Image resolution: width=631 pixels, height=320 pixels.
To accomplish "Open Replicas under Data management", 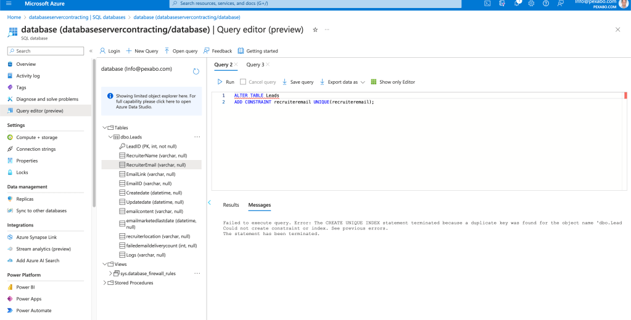I will click(x=25, y=199).
